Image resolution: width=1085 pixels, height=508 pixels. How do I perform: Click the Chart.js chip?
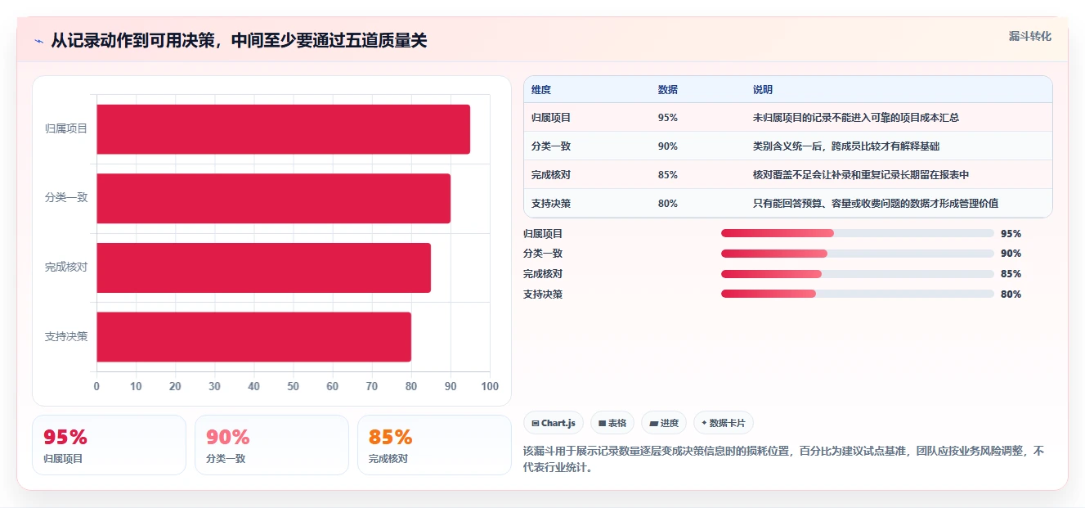coord(554,423)
